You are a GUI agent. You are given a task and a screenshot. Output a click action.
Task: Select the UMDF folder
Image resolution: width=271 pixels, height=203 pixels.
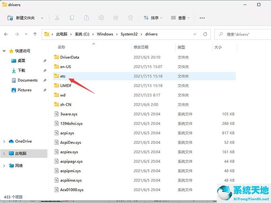point(145,86)
